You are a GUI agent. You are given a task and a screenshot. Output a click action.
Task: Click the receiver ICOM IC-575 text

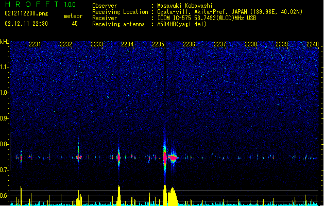point(207,18)
